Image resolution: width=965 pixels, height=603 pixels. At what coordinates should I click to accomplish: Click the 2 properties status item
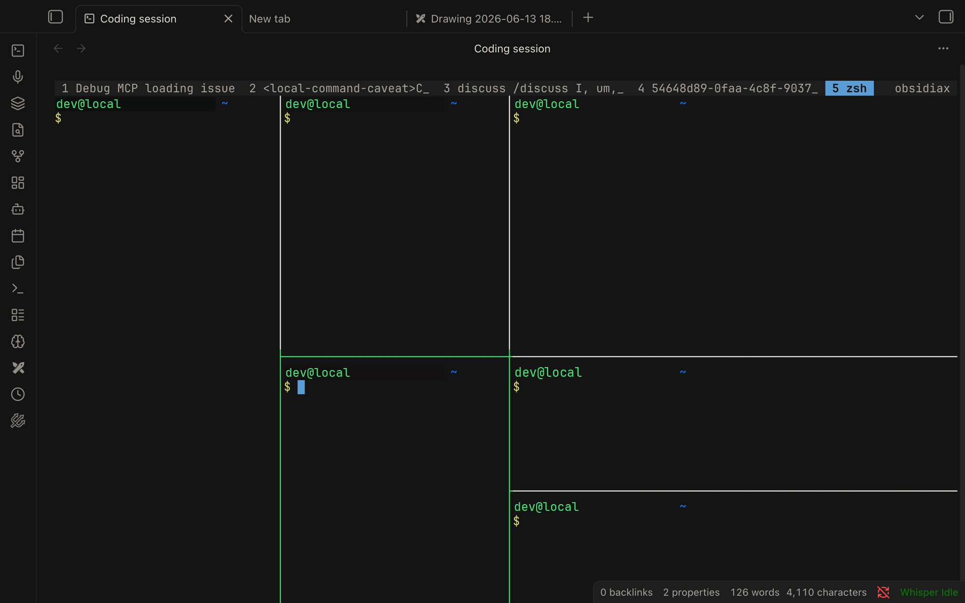pyautogui.click(x=691, y=592)
